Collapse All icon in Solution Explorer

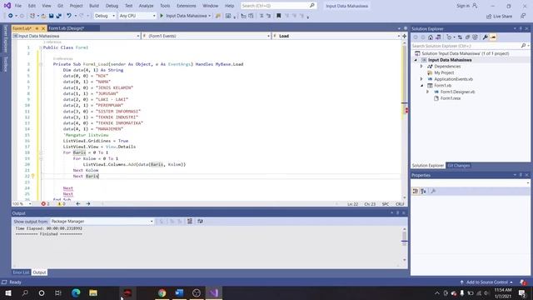pos(467,37)
